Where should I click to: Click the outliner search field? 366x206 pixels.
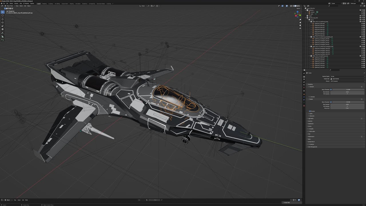click(x=334, y=6)
